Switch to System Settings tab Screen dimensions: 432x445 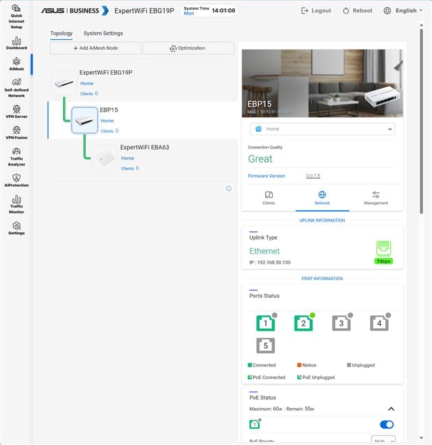(x=103, y=33)
